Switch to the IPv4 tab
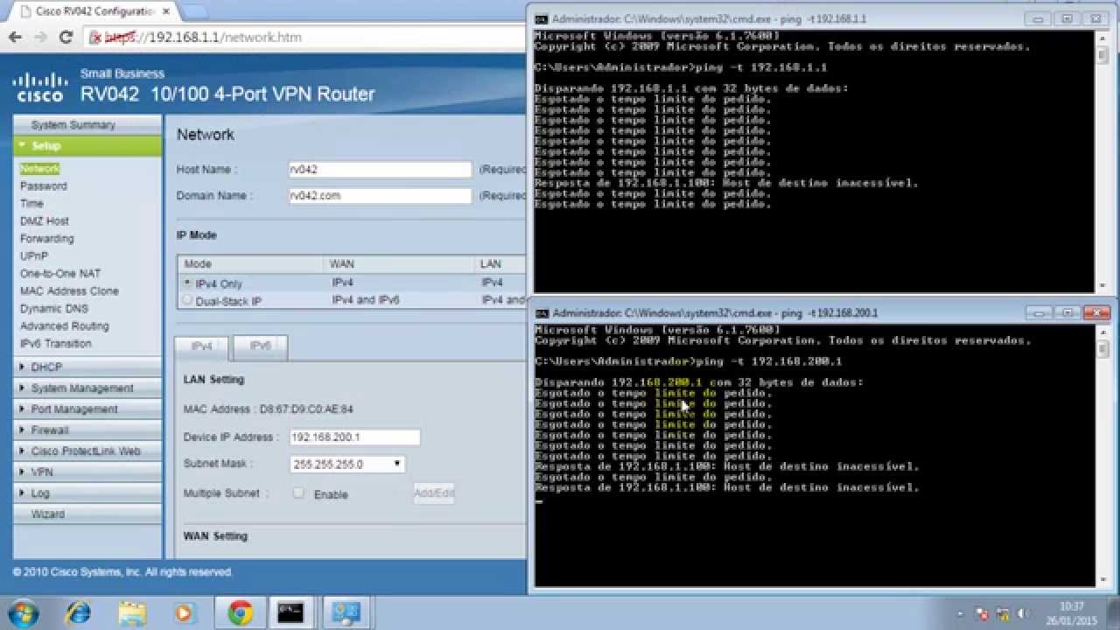 (x=202, y=347)
